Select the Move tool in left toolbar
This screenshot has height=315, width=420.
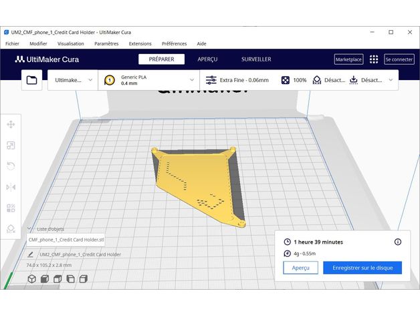11,124
